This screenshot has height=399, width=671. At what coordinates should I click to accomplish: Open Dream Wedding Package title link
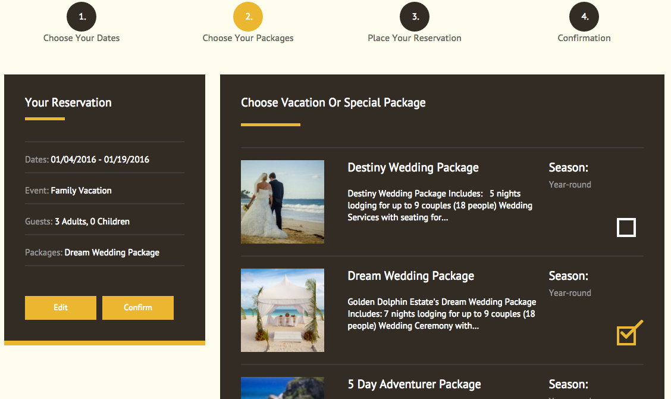click(410, 276)
